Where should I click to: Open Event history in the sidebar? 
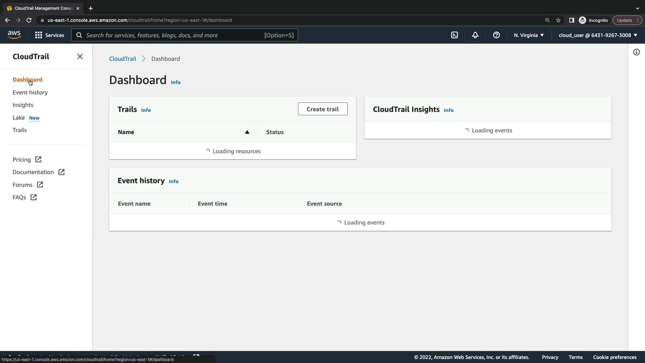point(30,92)
